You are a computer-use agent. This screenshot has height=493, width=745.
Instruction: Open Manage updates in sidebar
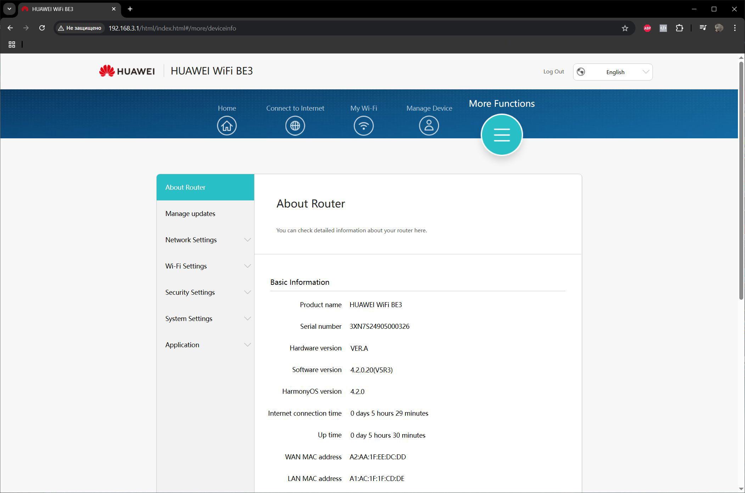pyautogui.click(x=205, y=214)
